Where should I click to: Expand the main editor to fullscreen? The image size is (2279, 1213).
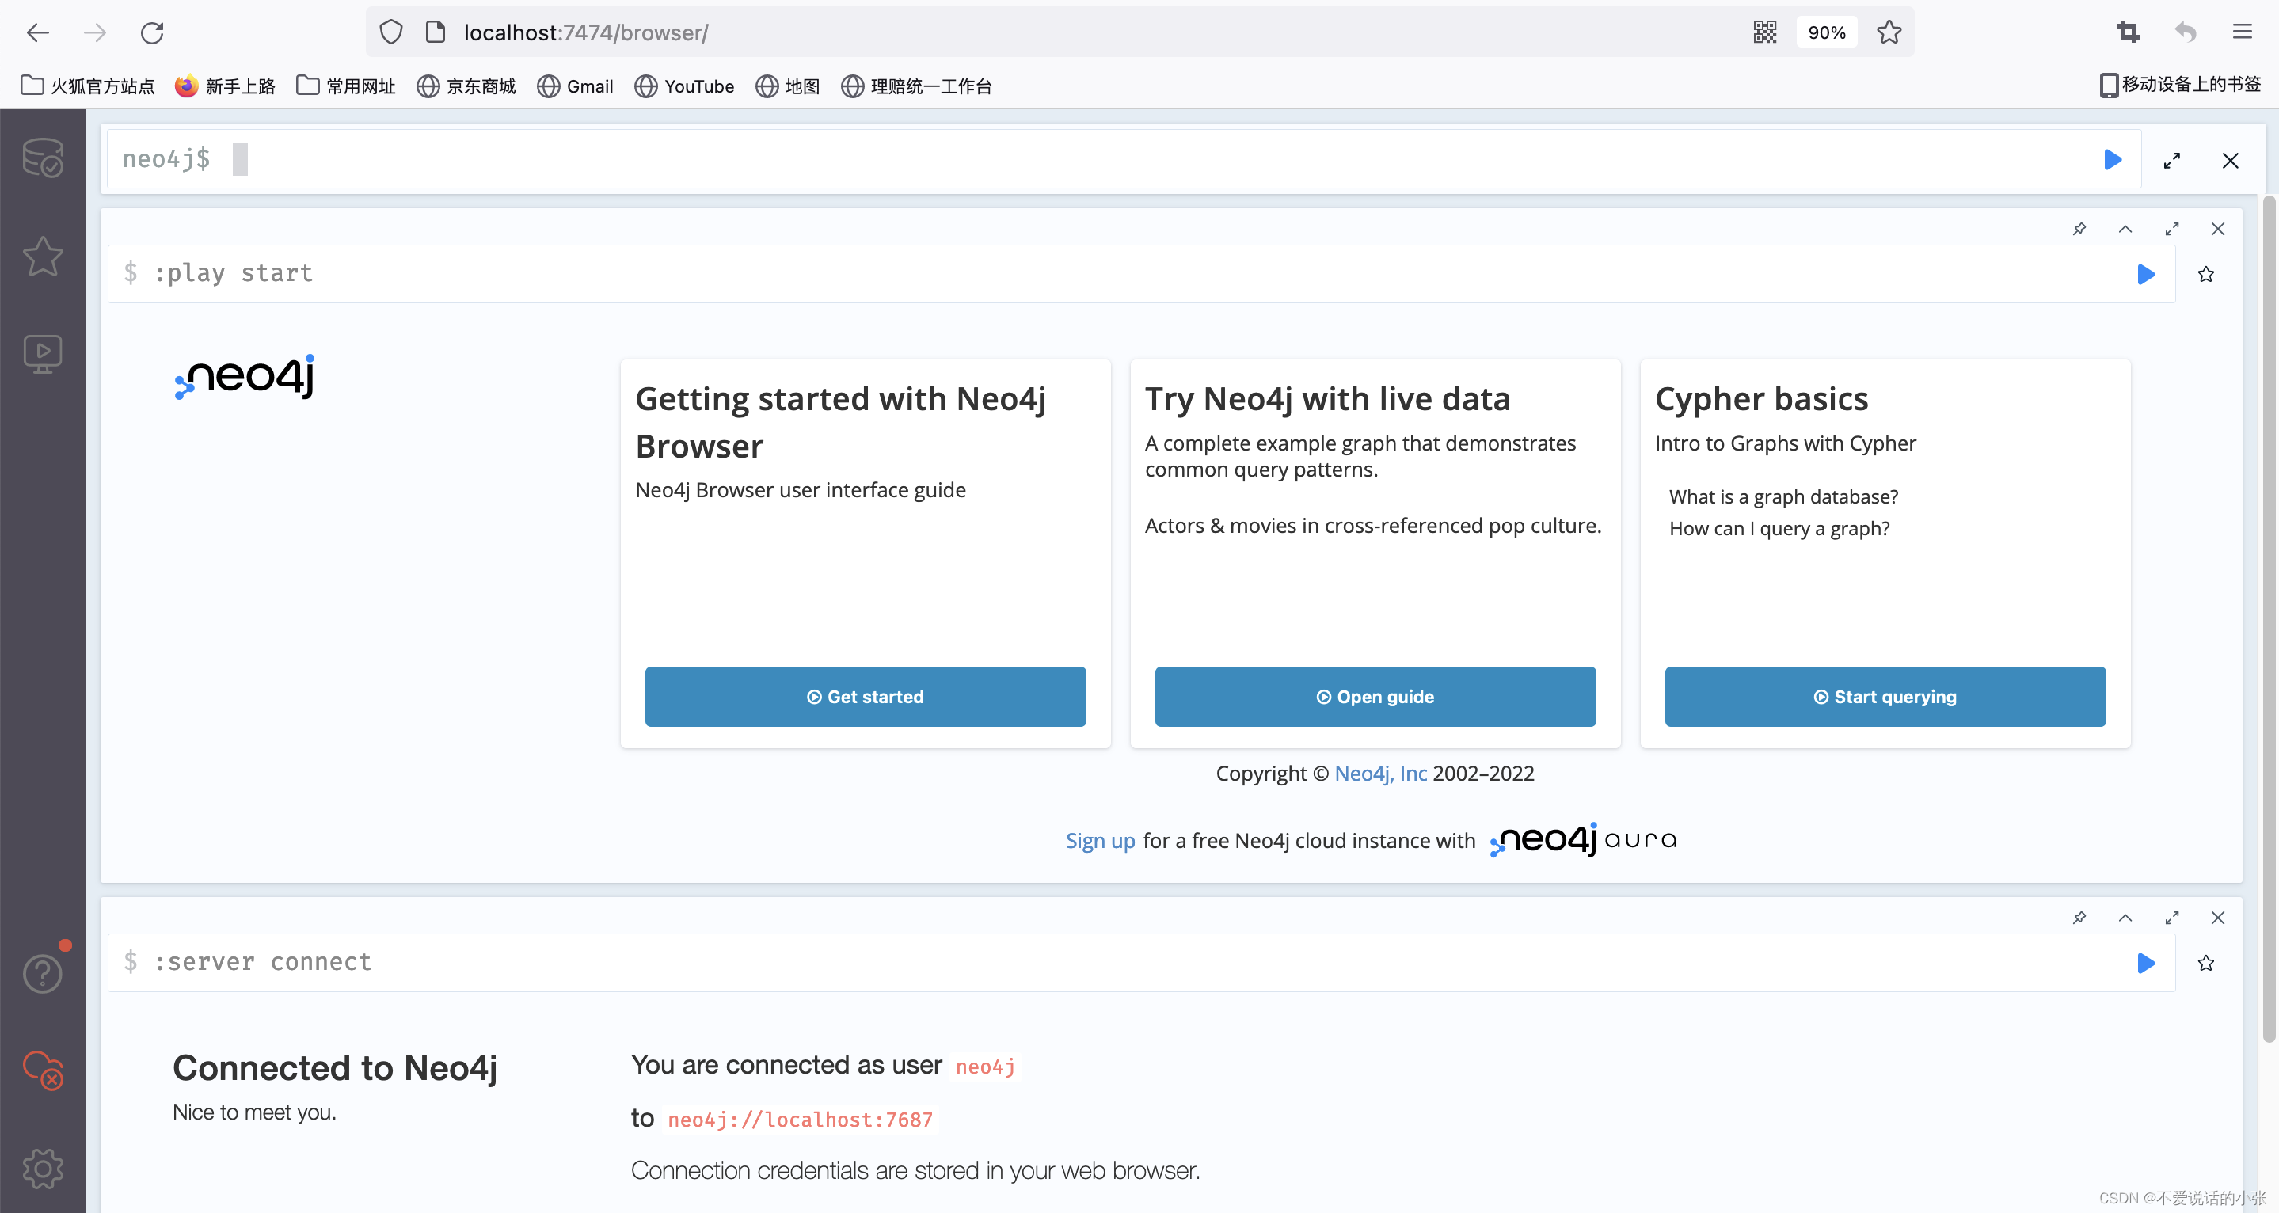tap(2172, 160)
